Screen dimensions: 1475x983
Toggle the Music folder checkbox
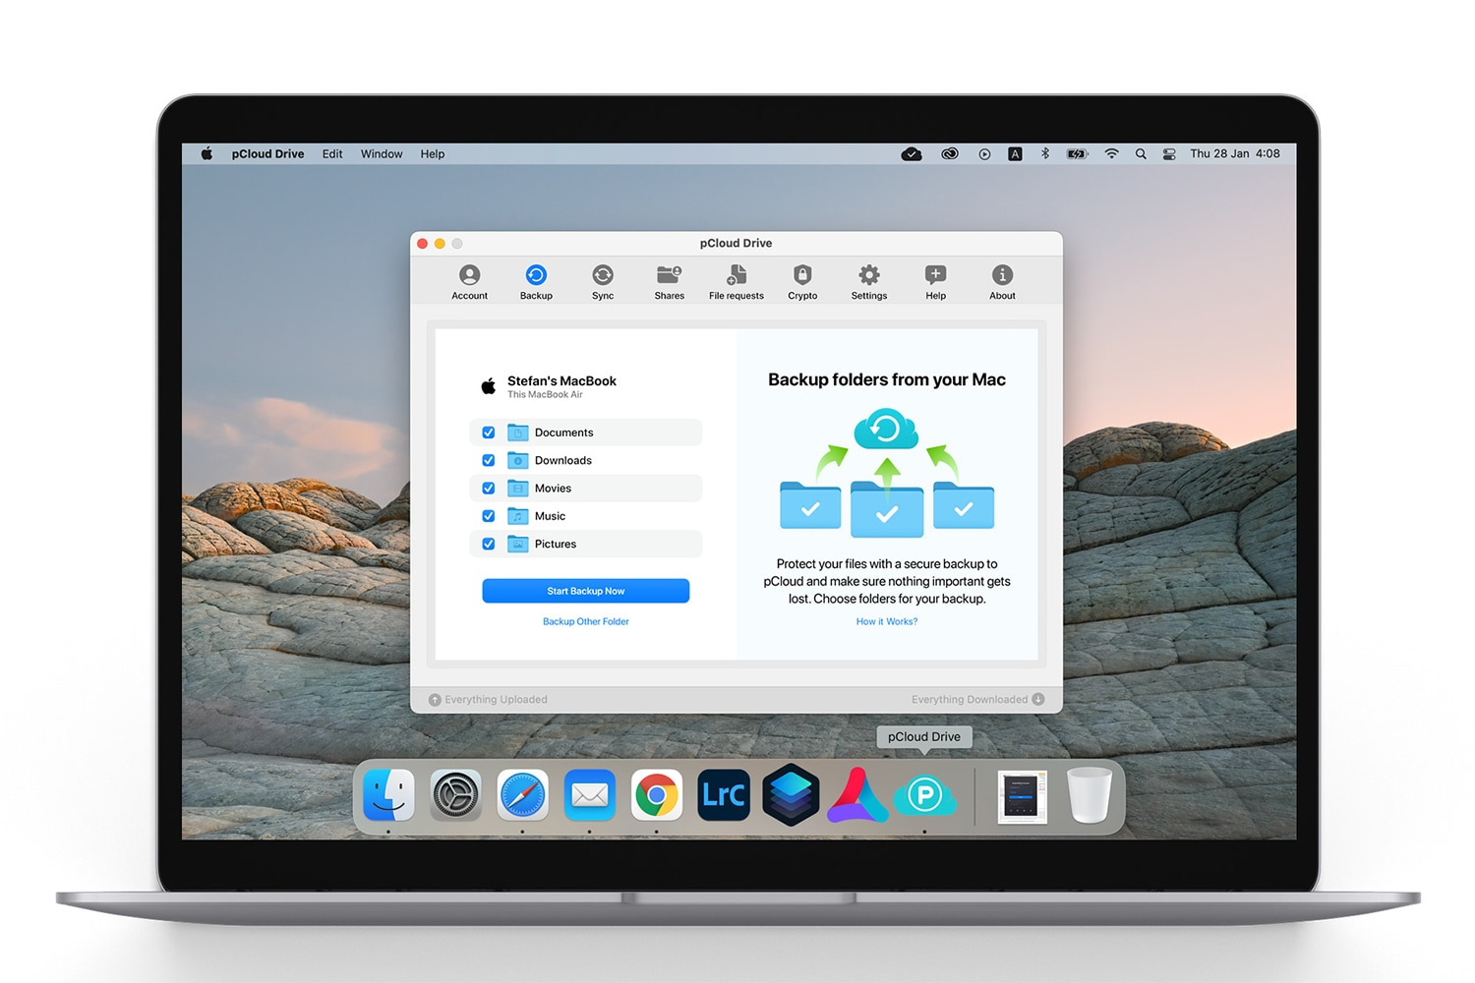click(x=489, y=516)
